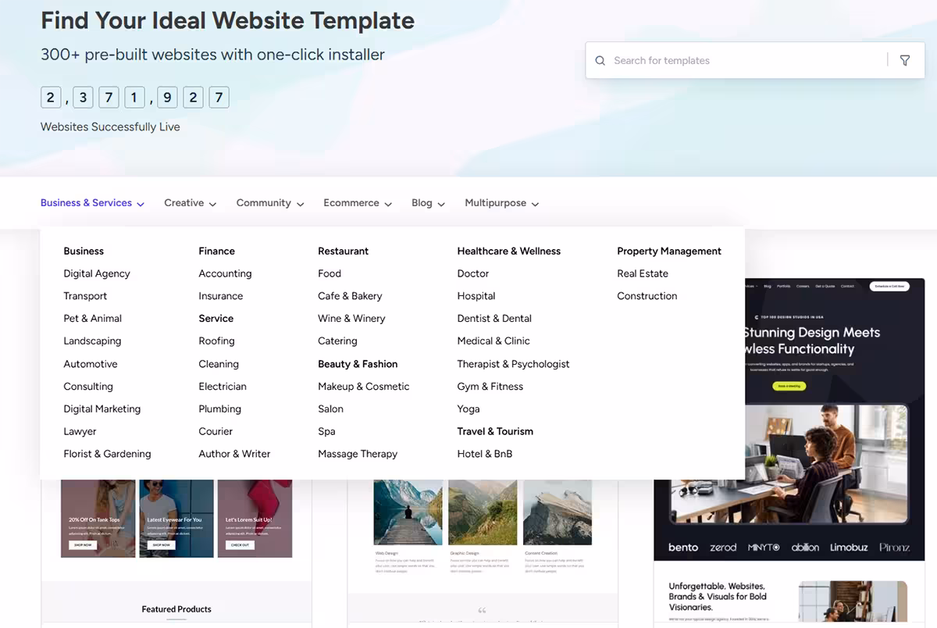Select Lawyer category
The height and width of the screenshot is (628, 937).
coord(80,431)
